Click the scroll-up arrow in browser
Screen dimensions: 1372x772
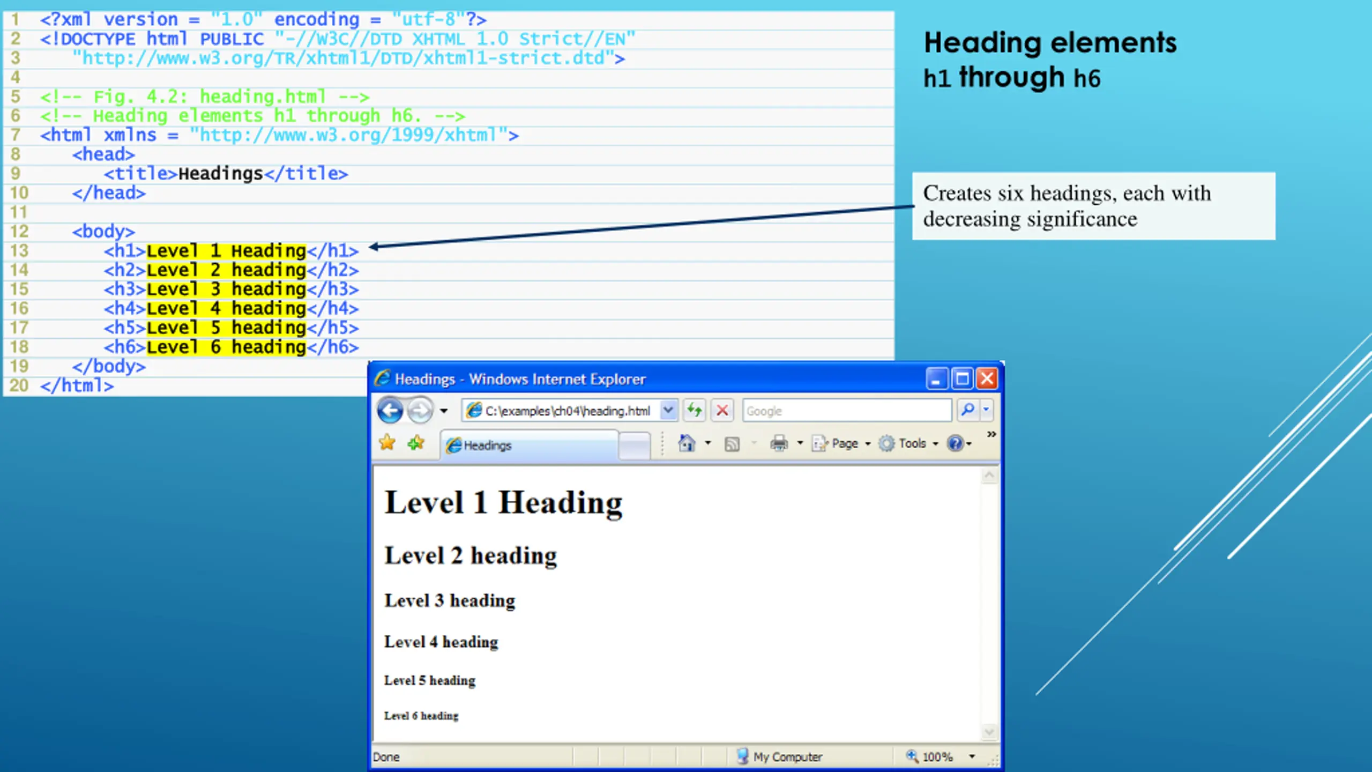point(989,476)
